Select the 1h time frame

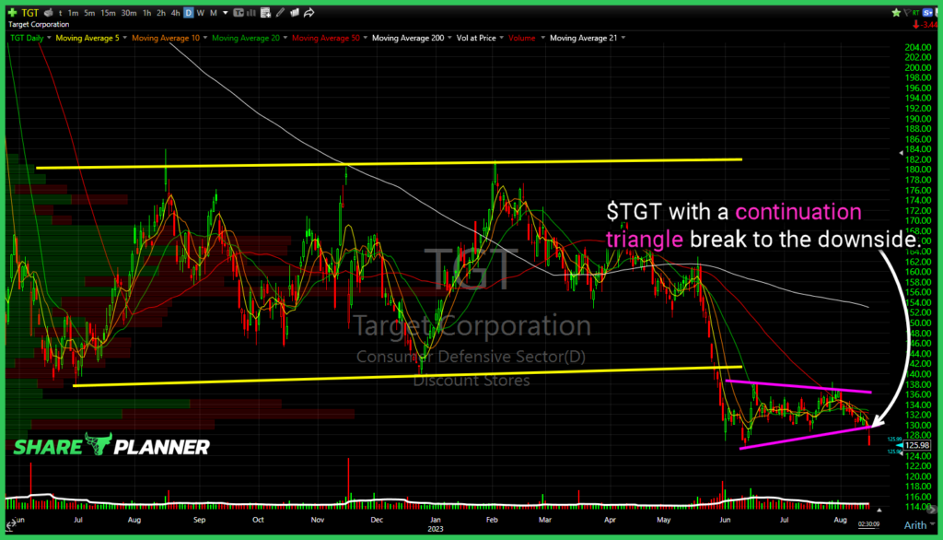(x=146, y=13)
